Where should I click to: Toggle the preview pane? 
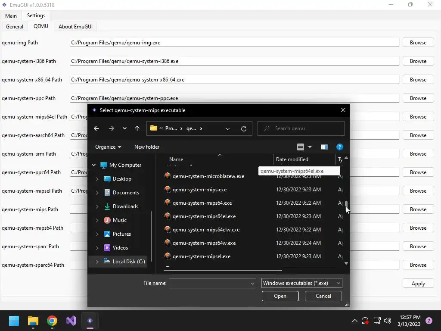tap(324, 147)
